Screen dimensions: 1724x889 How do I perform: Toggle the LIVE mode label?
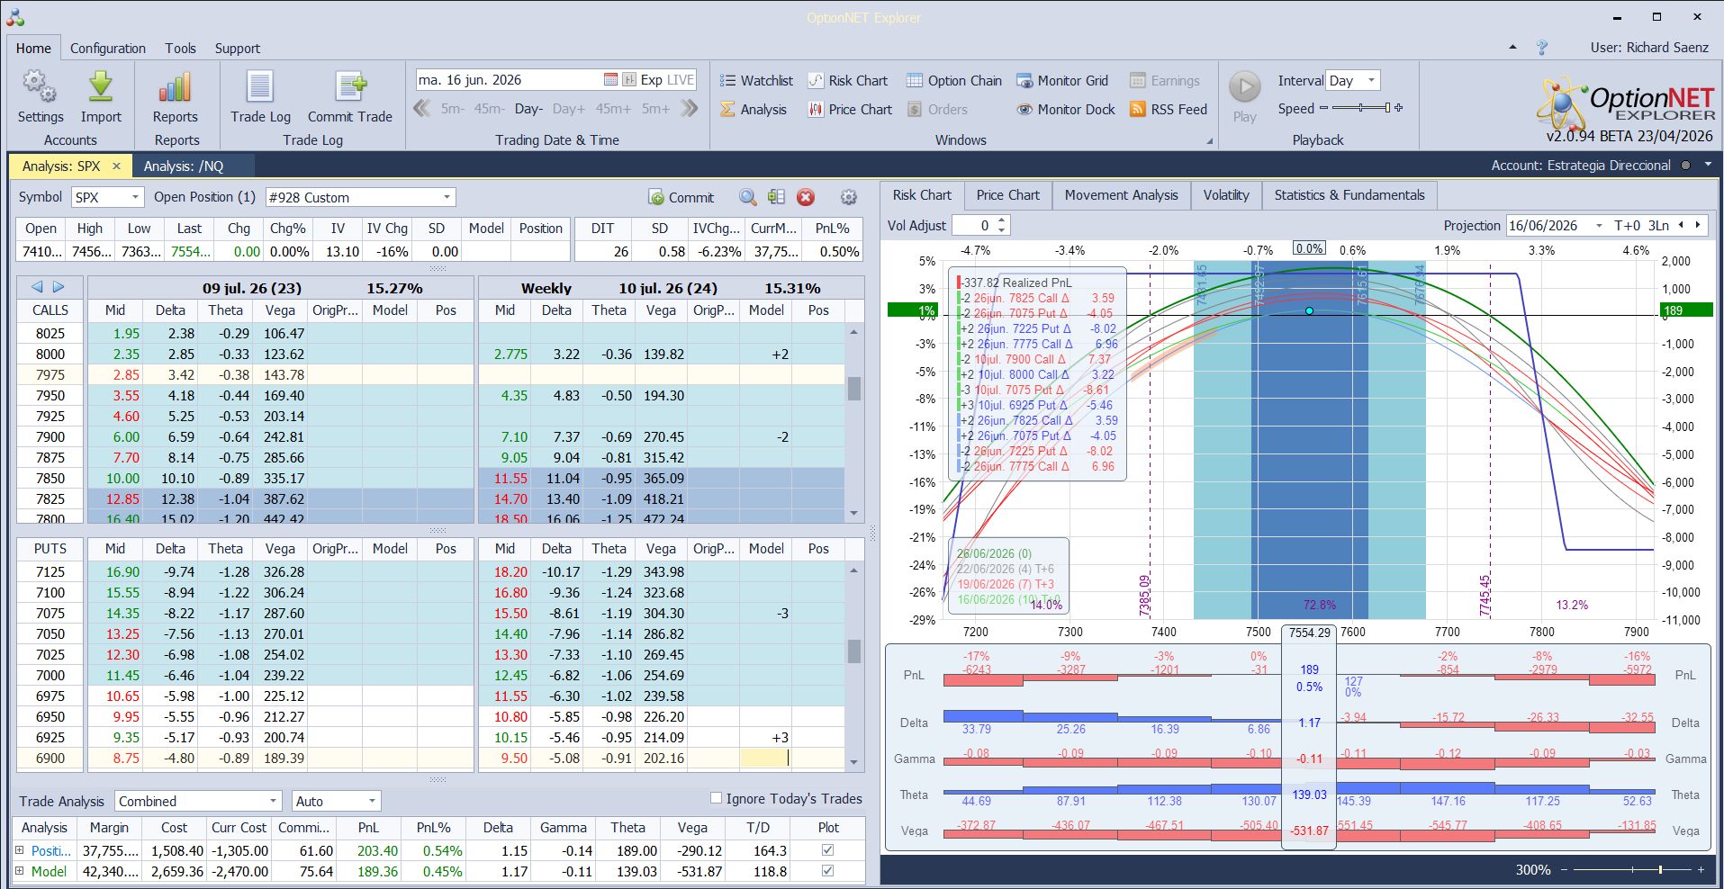pyautogui.click(x=680, y=80)
